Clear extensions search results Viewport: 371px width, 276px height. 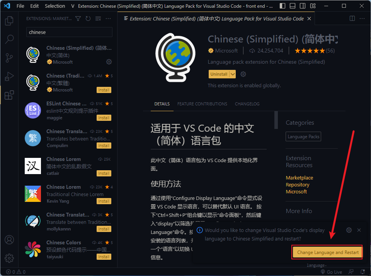click(x=98, y=19)
